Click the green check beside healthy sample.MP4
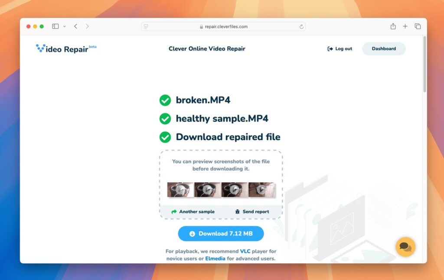This screenshot has height=280, width=444. tap(165, 119)
